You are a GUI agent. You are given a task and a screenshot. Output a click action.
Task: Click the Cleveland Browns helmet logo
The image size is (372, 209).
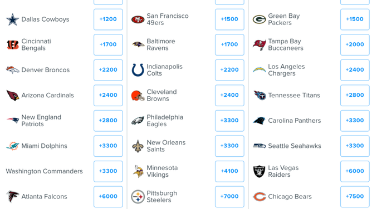138,96
